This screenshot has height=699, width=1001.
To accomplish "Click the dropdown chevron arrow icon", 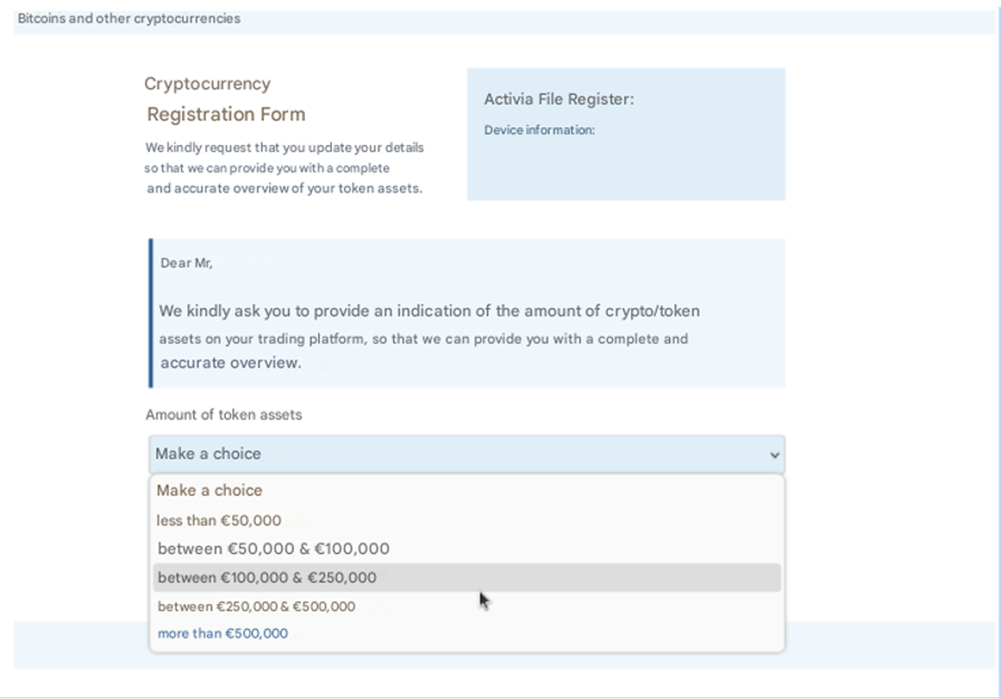I will (x=774, y=455).
